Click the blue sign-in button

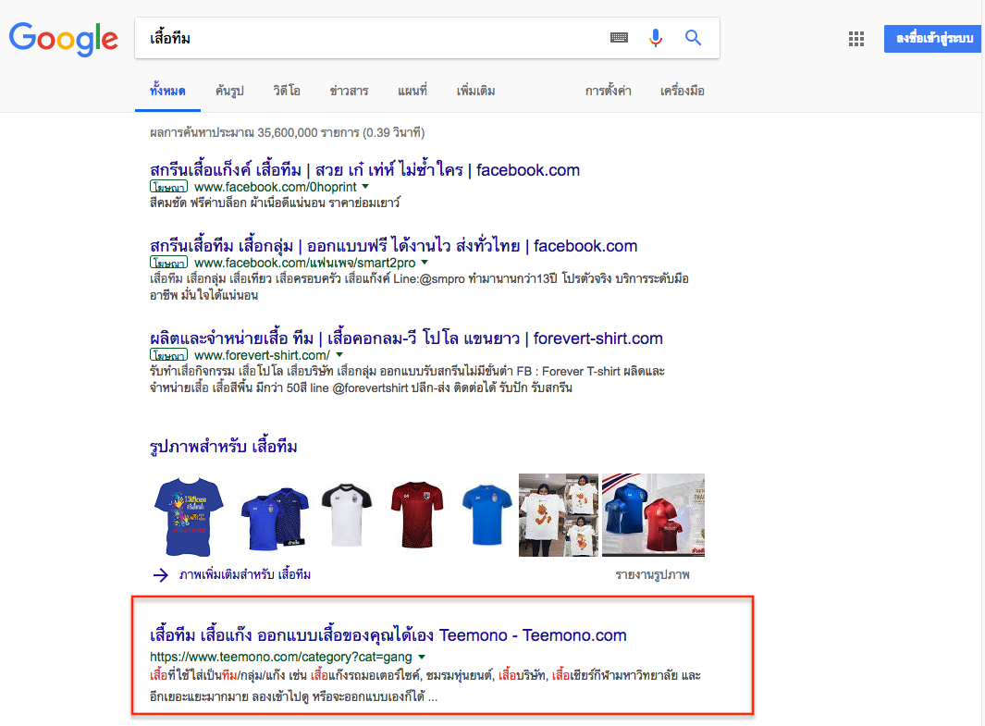[x=932, y=39]
